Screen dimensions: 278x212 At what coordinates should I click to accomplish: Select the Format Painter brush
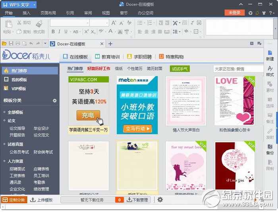tap(39, 24)
